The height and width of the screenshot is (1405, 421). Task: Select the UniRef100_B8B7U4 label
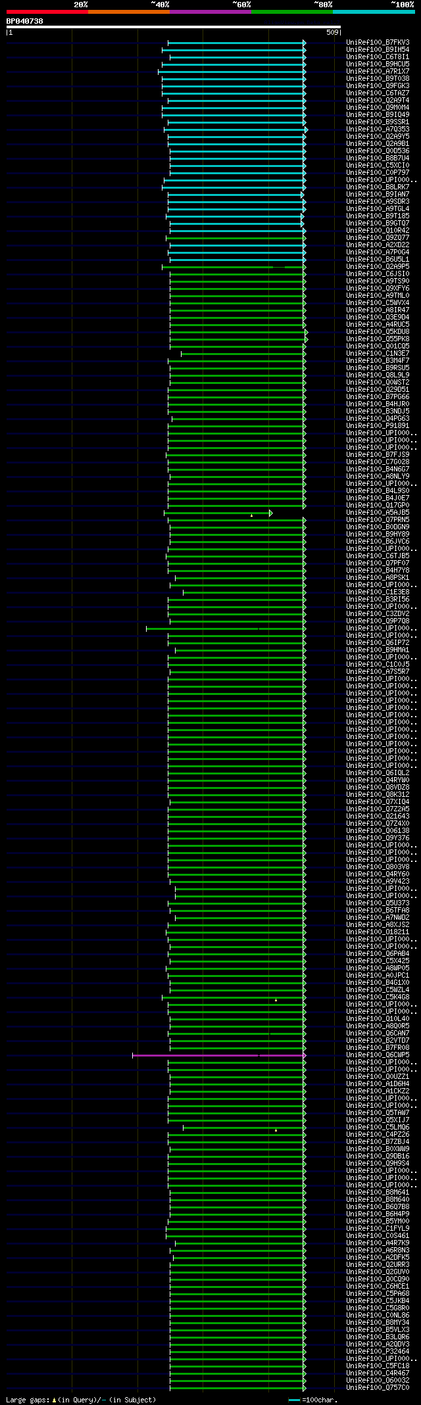[378, 158]
